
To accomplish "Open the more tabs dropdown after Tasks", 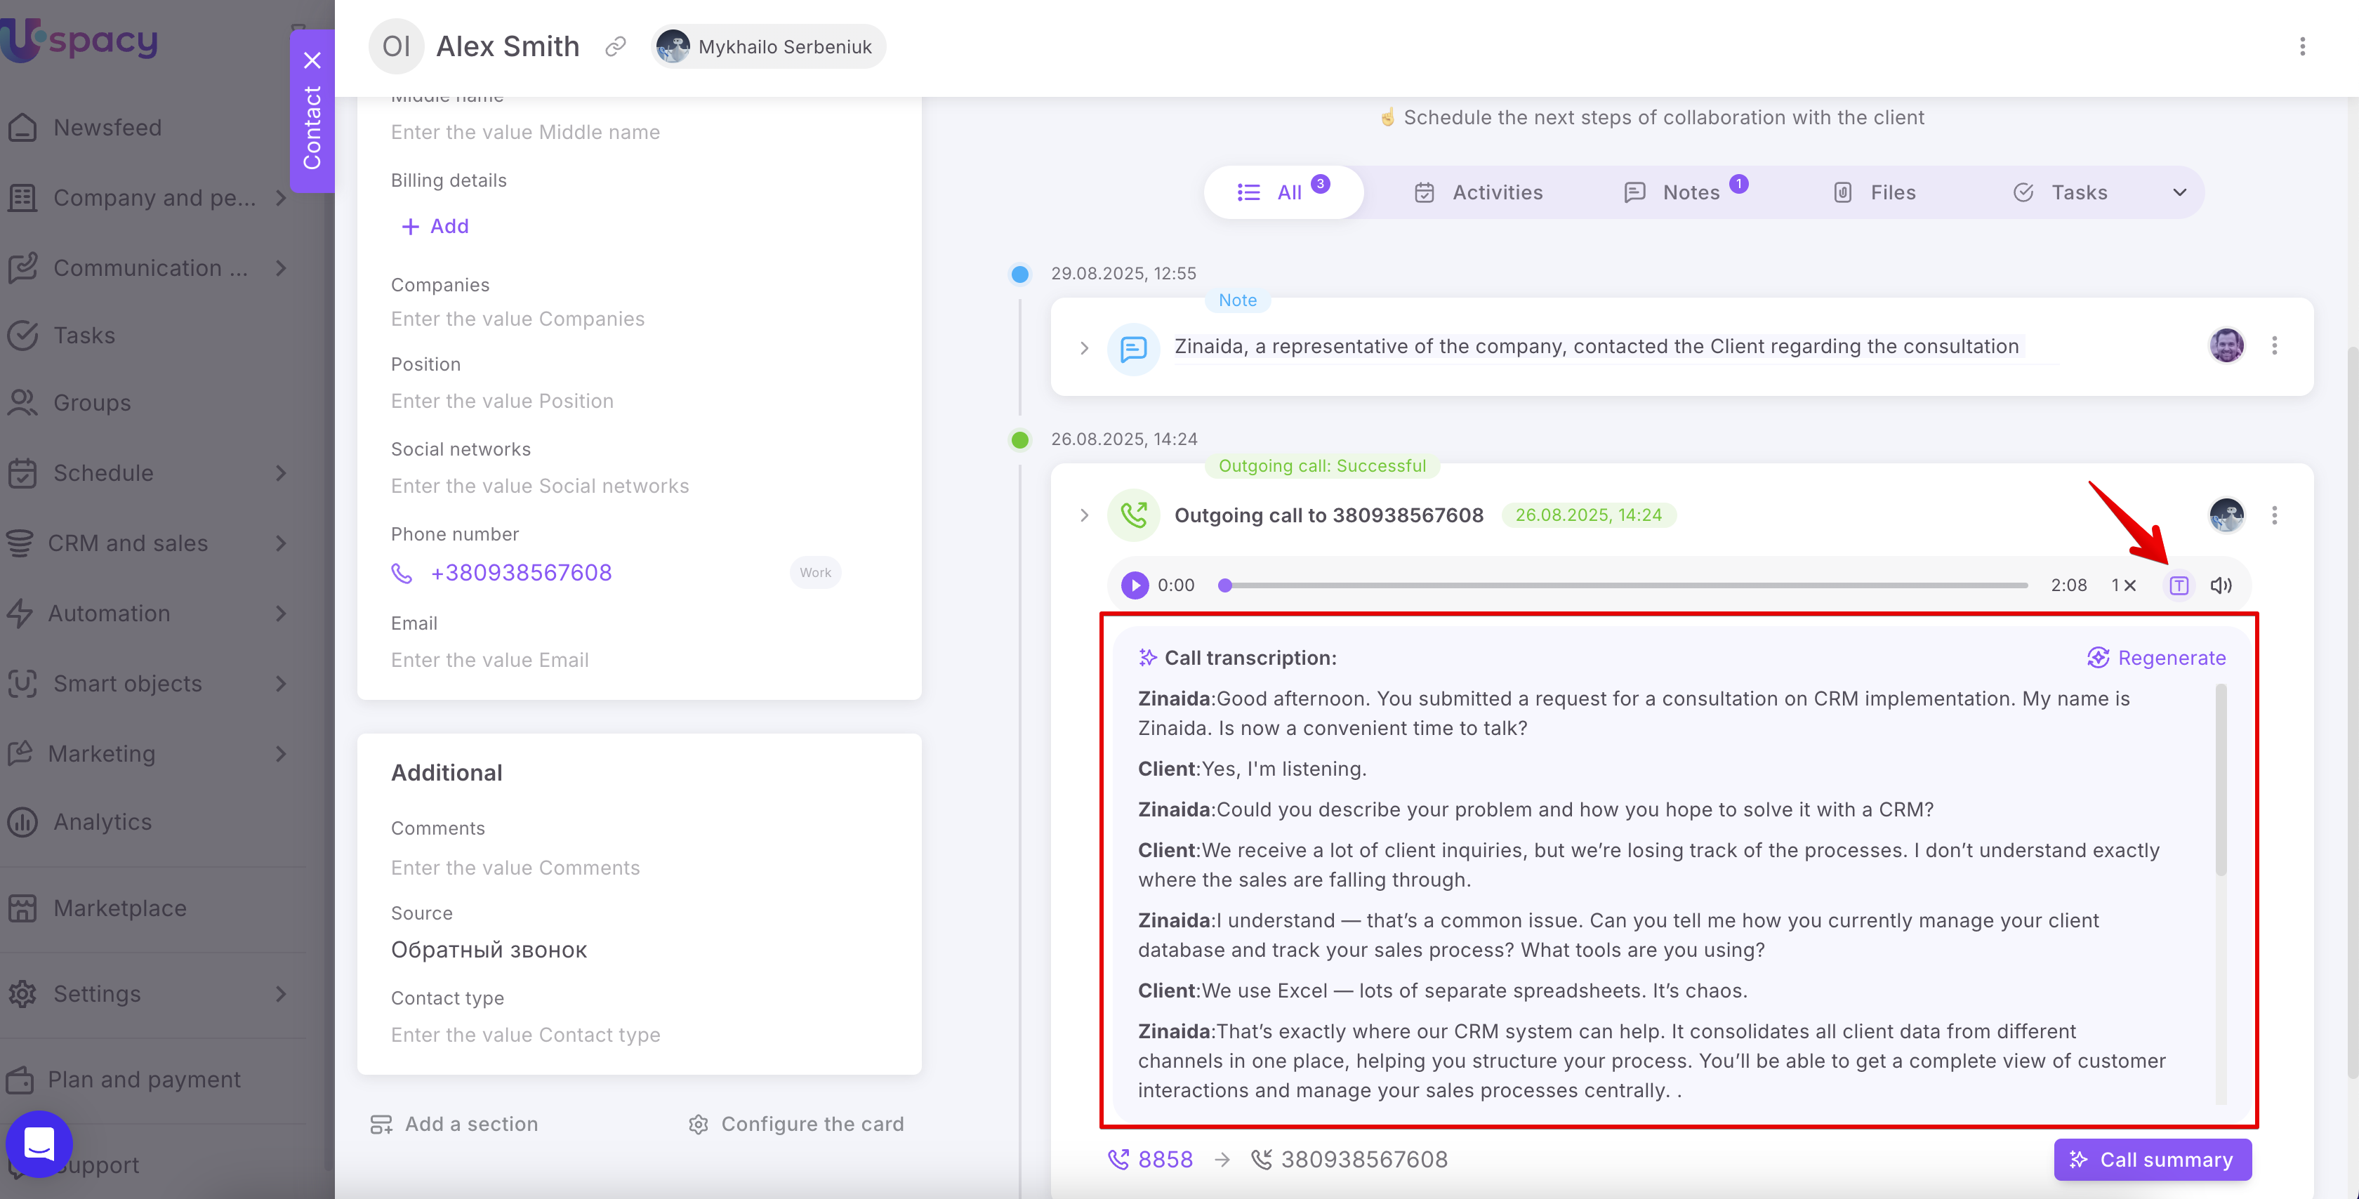I will pyautogui.click(x=2179, y=192).
